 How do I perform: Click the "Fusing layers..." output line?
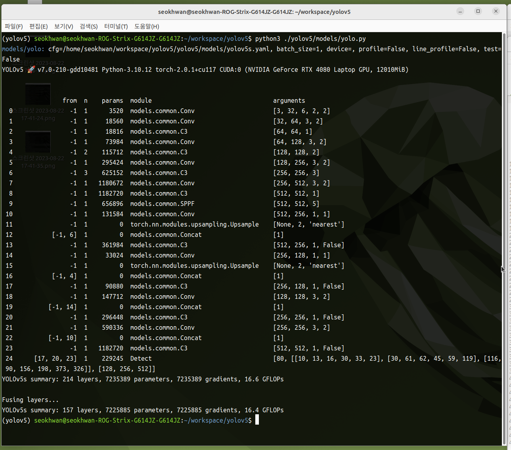30,400
